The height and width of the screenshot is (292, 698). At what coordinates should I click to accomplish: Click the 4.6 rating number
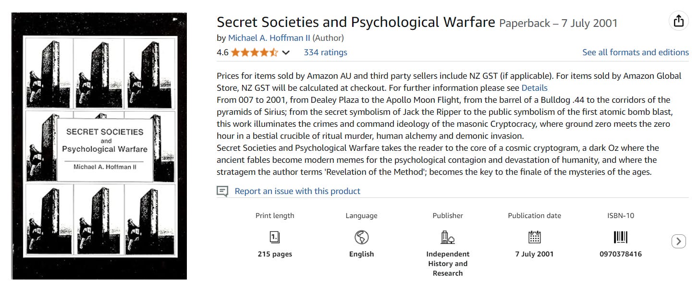click(222, 52)
